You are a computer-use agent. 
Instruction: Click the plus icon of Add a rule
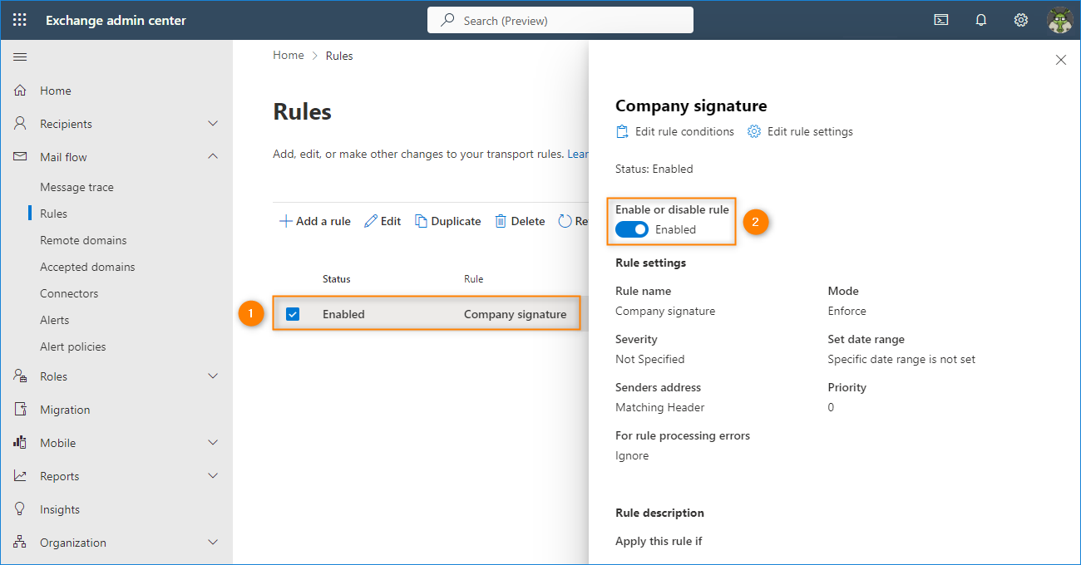click(x=285, y=221)
